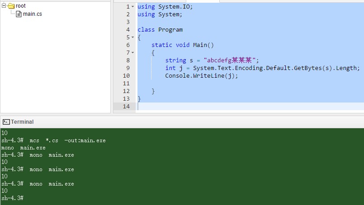Click the text 'using System.IO;'

(165, 7)
